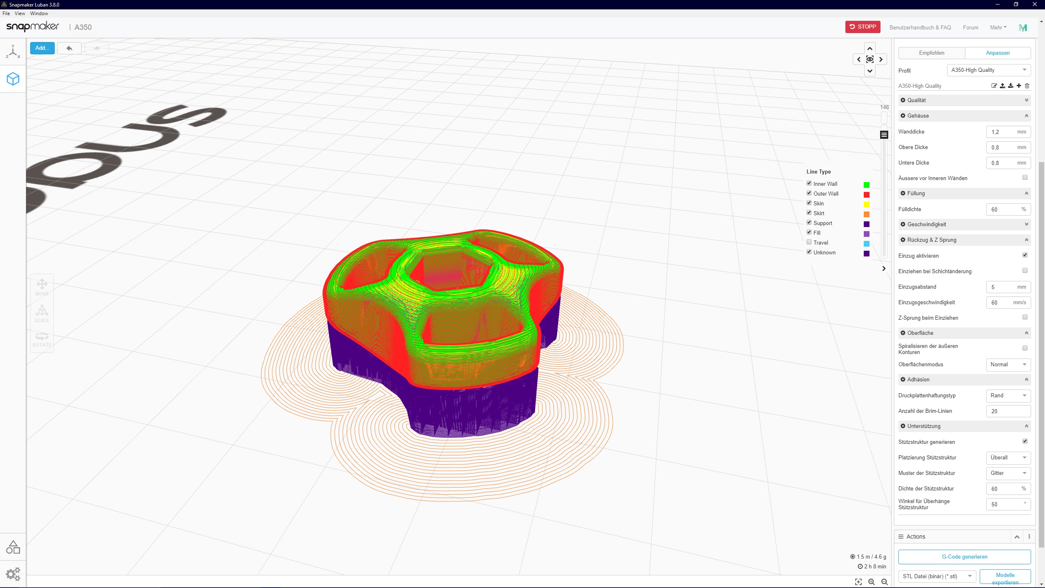This screenshot has height=588, width=1045.
Task: Click the Add... button
Action: click(42, 48)
